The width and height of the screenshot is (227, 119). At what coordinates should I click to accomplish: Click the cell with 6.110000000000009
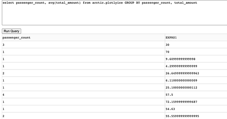coord(196,80)
